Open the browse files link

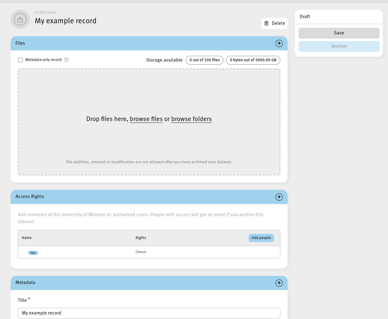click(146, 119)
